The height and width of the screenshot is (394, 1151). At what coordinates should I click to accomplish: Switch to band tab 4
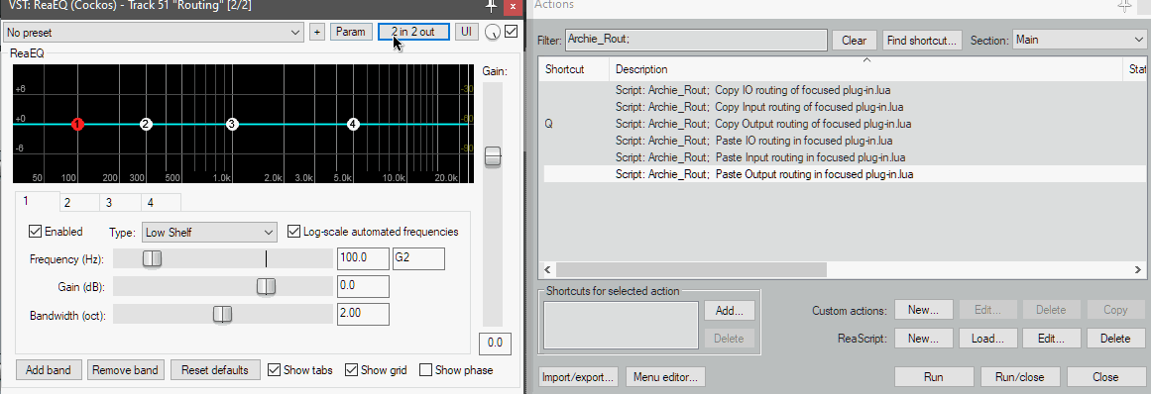pos(161,203)
